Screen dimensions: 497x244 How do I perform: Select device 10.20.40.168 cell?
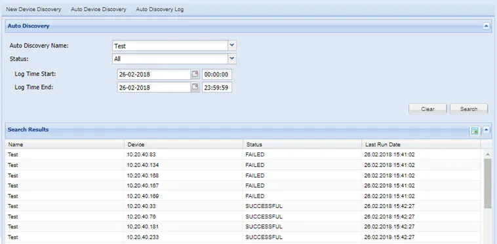[x=184, y=175]
